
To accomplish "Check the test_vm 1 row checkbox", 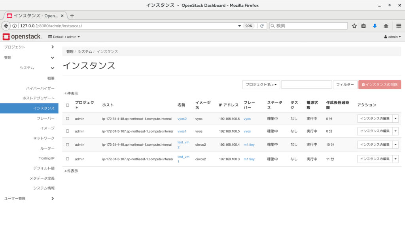I will click(x=67, y=159).
